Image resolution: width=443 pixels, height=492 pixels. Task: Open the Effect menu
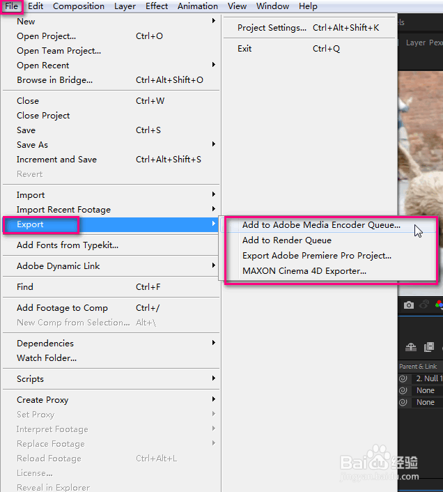(x=157, y=6)
